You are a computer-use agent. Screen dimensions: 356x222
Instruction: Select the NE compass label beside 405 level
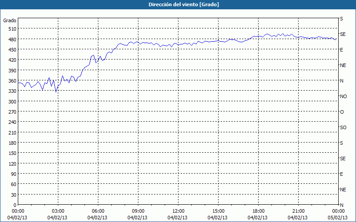tap(343, 65)
